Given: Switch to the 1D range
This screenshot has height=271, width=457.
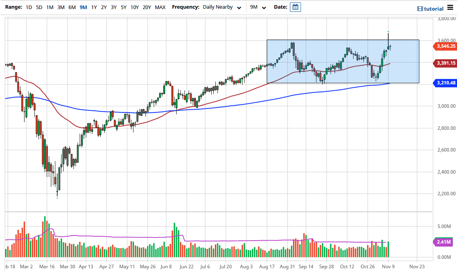Looking at the screenshot, I should click(28, 7).
